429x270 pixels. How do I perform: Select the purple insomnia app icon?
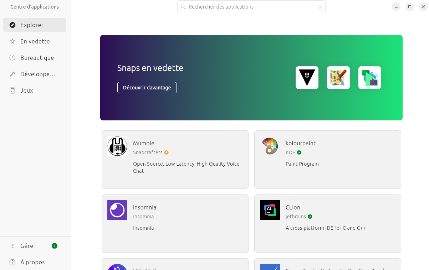(117, 210)
